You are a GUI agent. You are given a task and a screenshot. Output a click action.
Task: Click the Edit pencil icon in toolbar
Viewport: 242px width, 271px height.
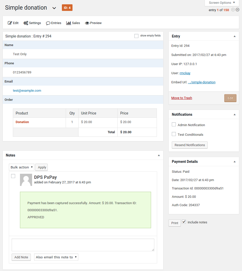coord(10,23)
